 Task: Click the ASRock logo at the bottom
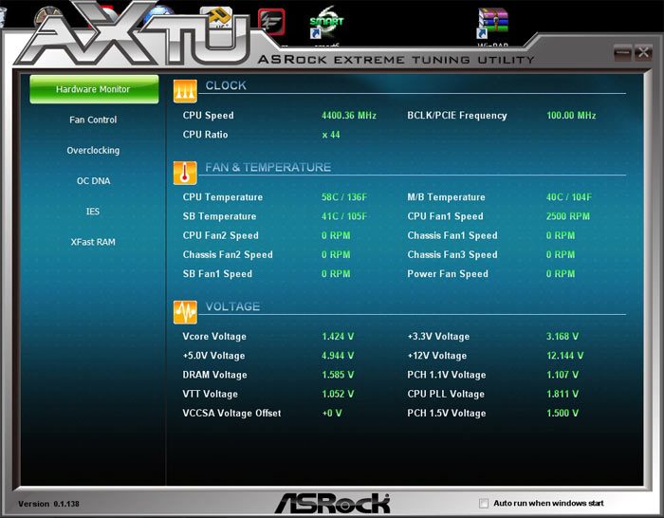(332, 502)
